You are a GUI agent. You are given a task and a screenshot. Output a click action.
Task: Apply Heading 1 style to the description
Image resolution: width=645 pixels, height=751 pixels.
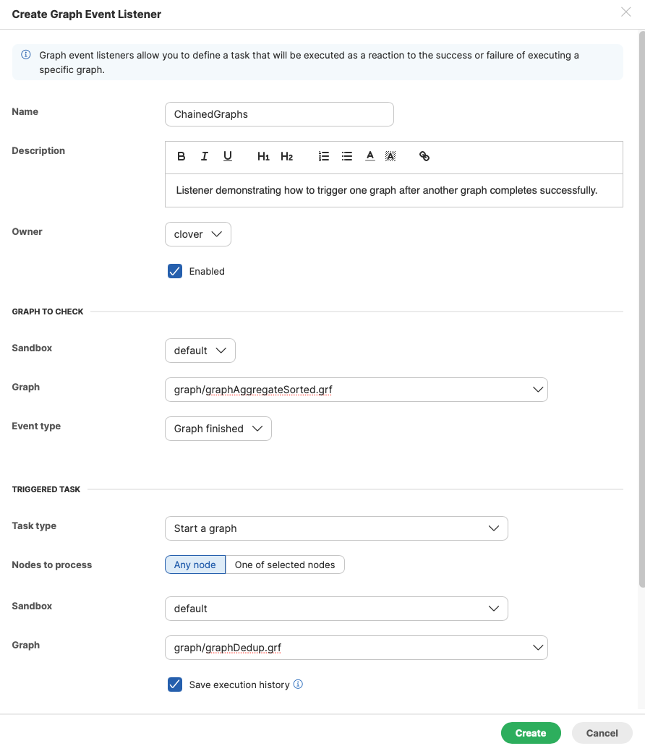point(263,156)
